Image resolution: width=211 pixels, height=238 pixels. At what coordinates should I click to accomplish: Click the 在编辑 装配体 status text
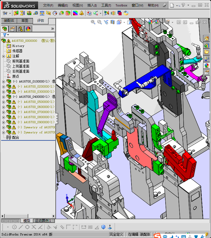(x=139, y=234)
